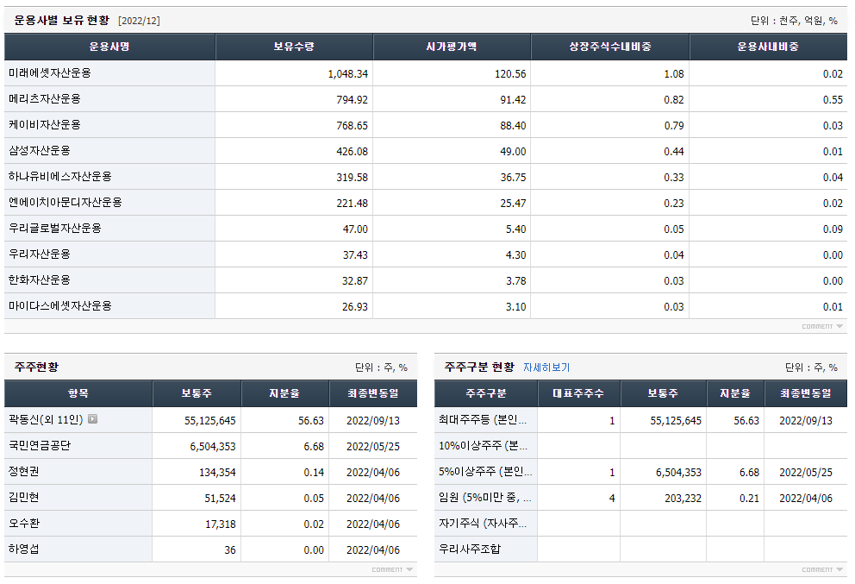
Task: Click 자기주식 category row
Action: tap(640, 524)
